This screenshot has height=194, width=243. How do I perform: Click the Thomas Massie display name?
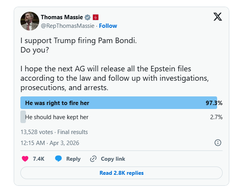click(x=62, y=17)
